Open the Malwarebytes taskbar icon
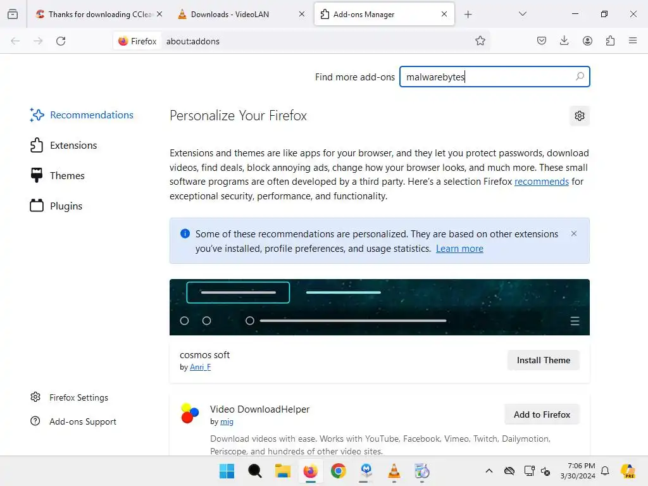The width and height of the screenshot is (648, 486). [x=366, y=471]
